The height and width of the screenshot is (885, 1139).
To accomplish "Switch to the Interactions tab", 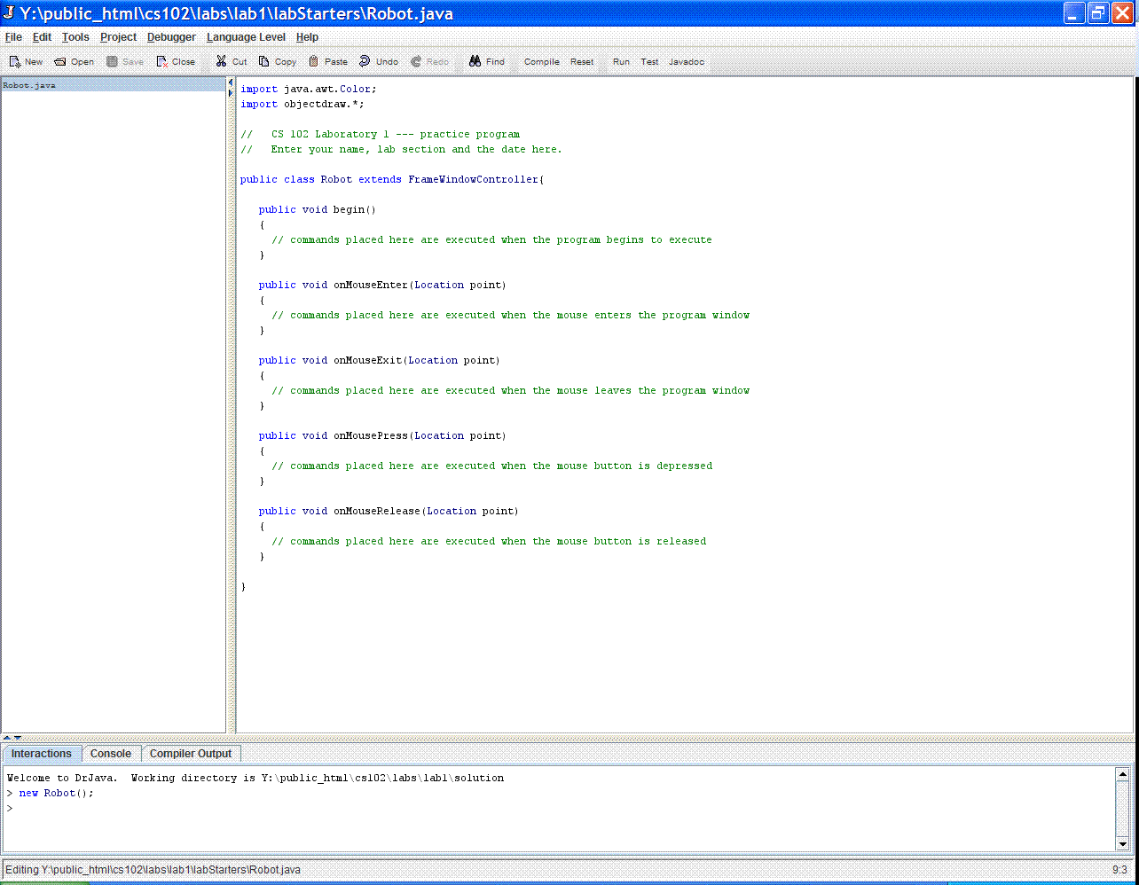I will coord(42,754).
